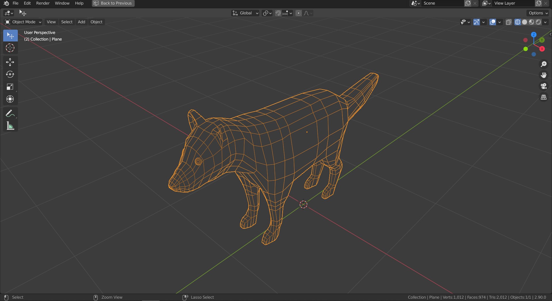This screenshot has width=552, height=301.
Task: Pick the Measure ruler tool
Action: click(10, 126)
